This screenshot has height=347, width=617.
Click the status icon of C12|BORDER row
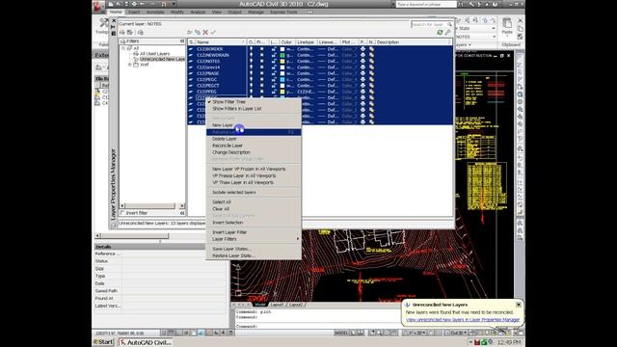pos(191,49)
